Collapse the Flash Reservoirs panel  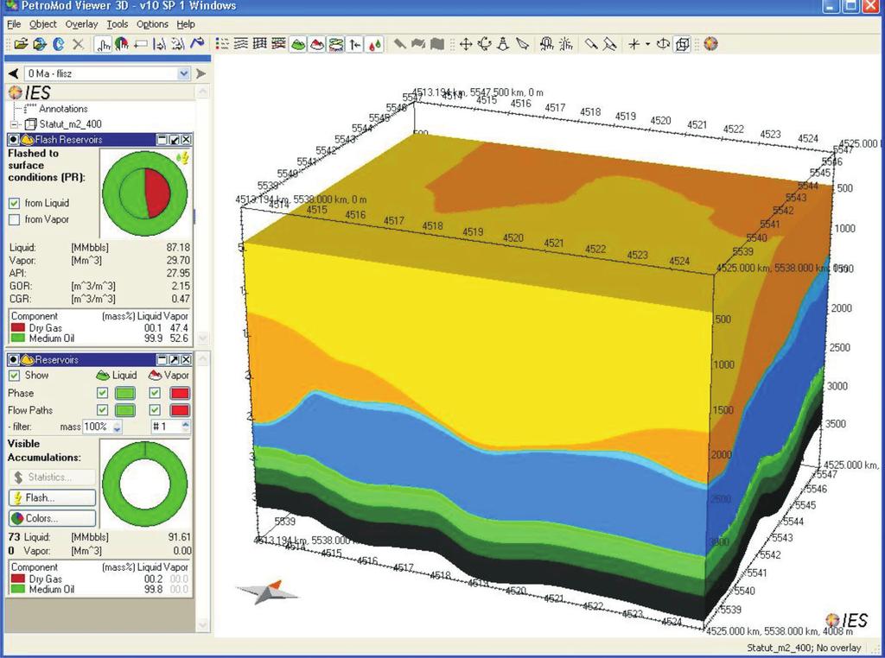click(162, 139)
